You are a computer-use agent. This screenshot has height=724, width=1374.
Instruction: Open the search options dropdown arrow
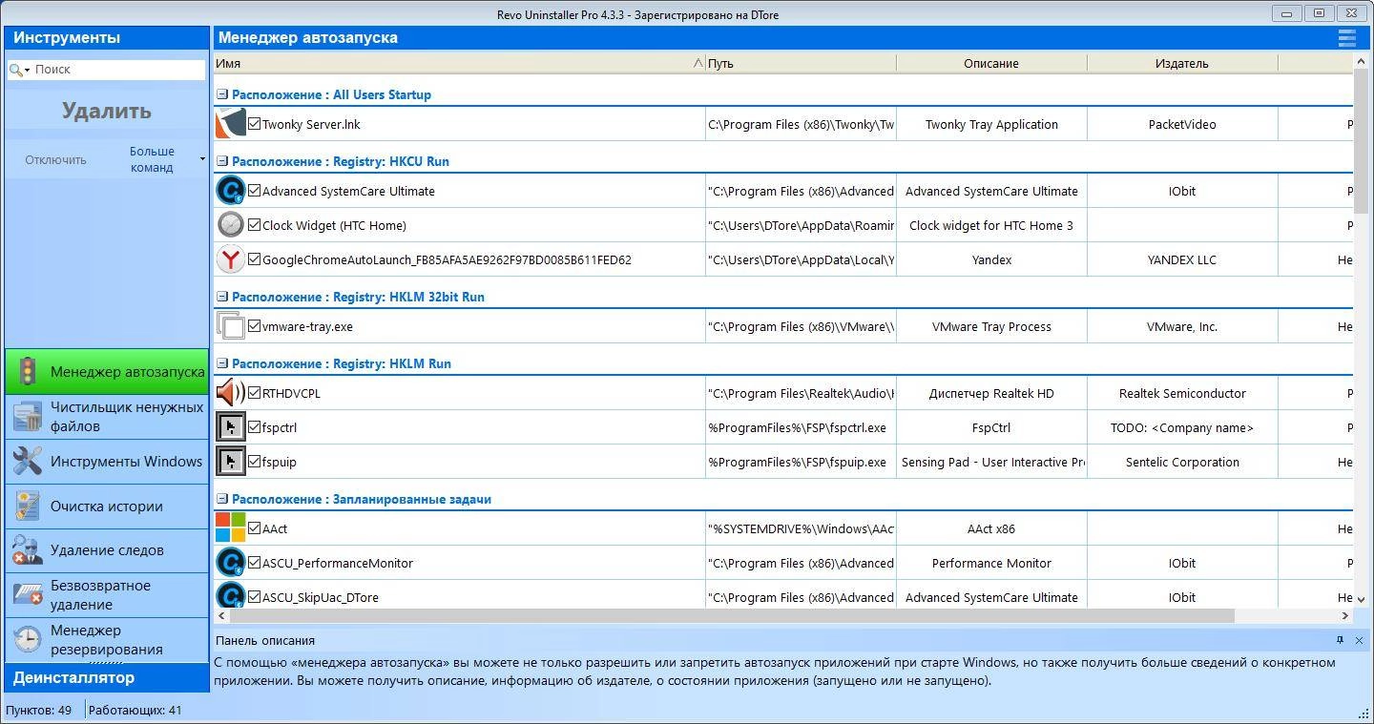tap(27, 70)
